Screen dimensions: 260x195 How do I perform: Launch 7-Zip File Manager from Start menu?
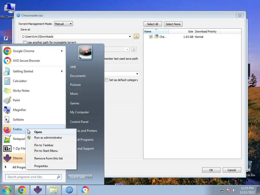coord(14,148)
